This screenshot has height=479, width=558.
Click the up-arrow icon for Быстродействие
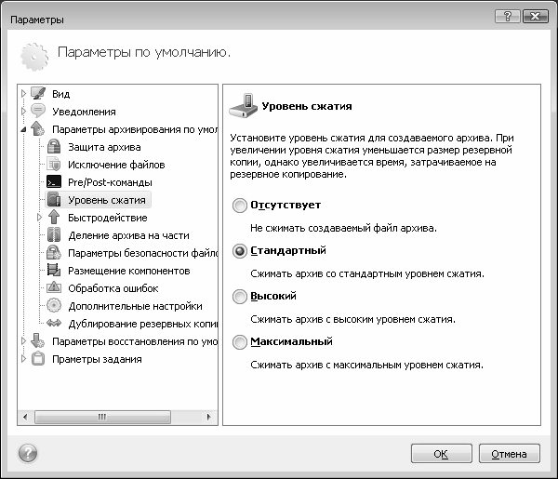(54, 218)
